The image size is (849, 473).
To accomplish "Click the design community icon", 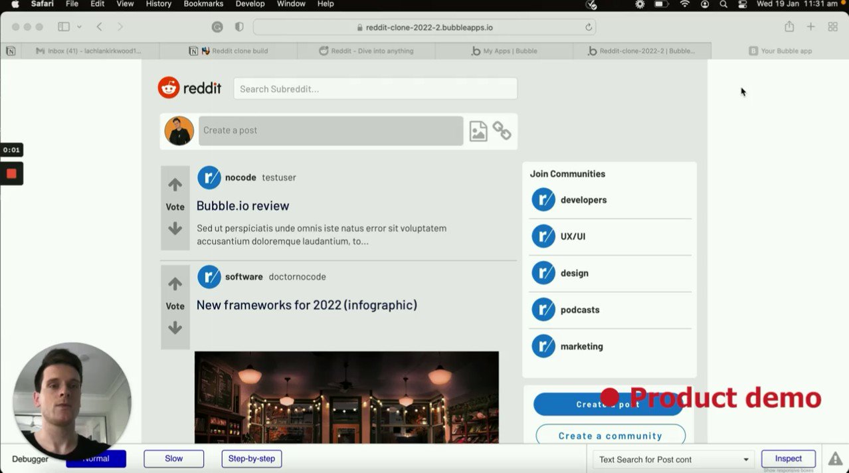I will point(543,273).
